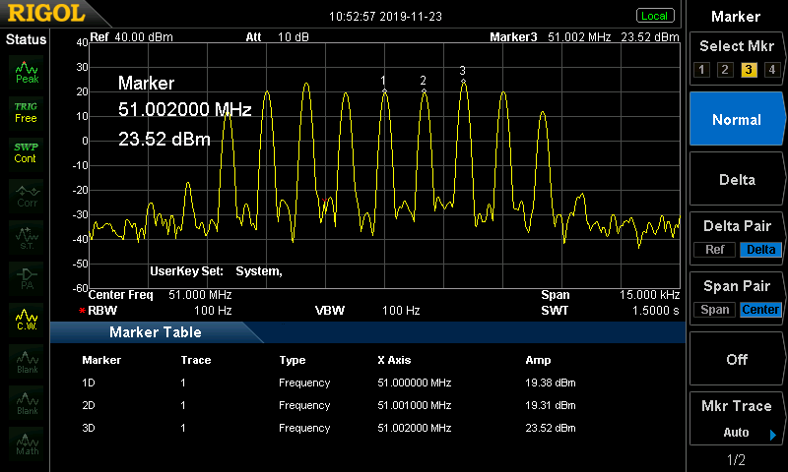Set Delta Pair to Ref
This screenshot has height=472, width=788.
(714, 250)
